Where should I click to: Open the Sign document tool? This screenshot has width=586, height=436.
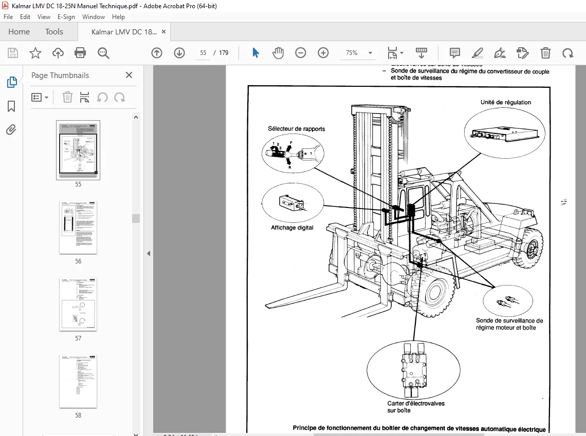click(500, 53)
